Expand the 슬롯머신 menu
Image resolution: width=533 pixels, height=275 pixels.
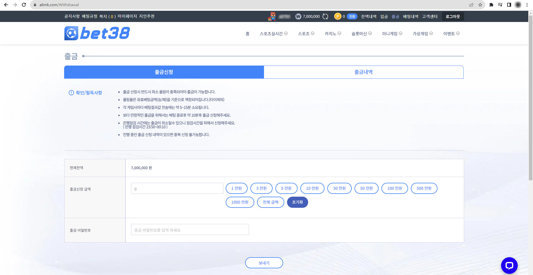coord(362,34)
